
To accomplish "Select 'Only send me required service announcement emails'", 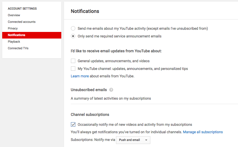I will [x=73, y=36].
